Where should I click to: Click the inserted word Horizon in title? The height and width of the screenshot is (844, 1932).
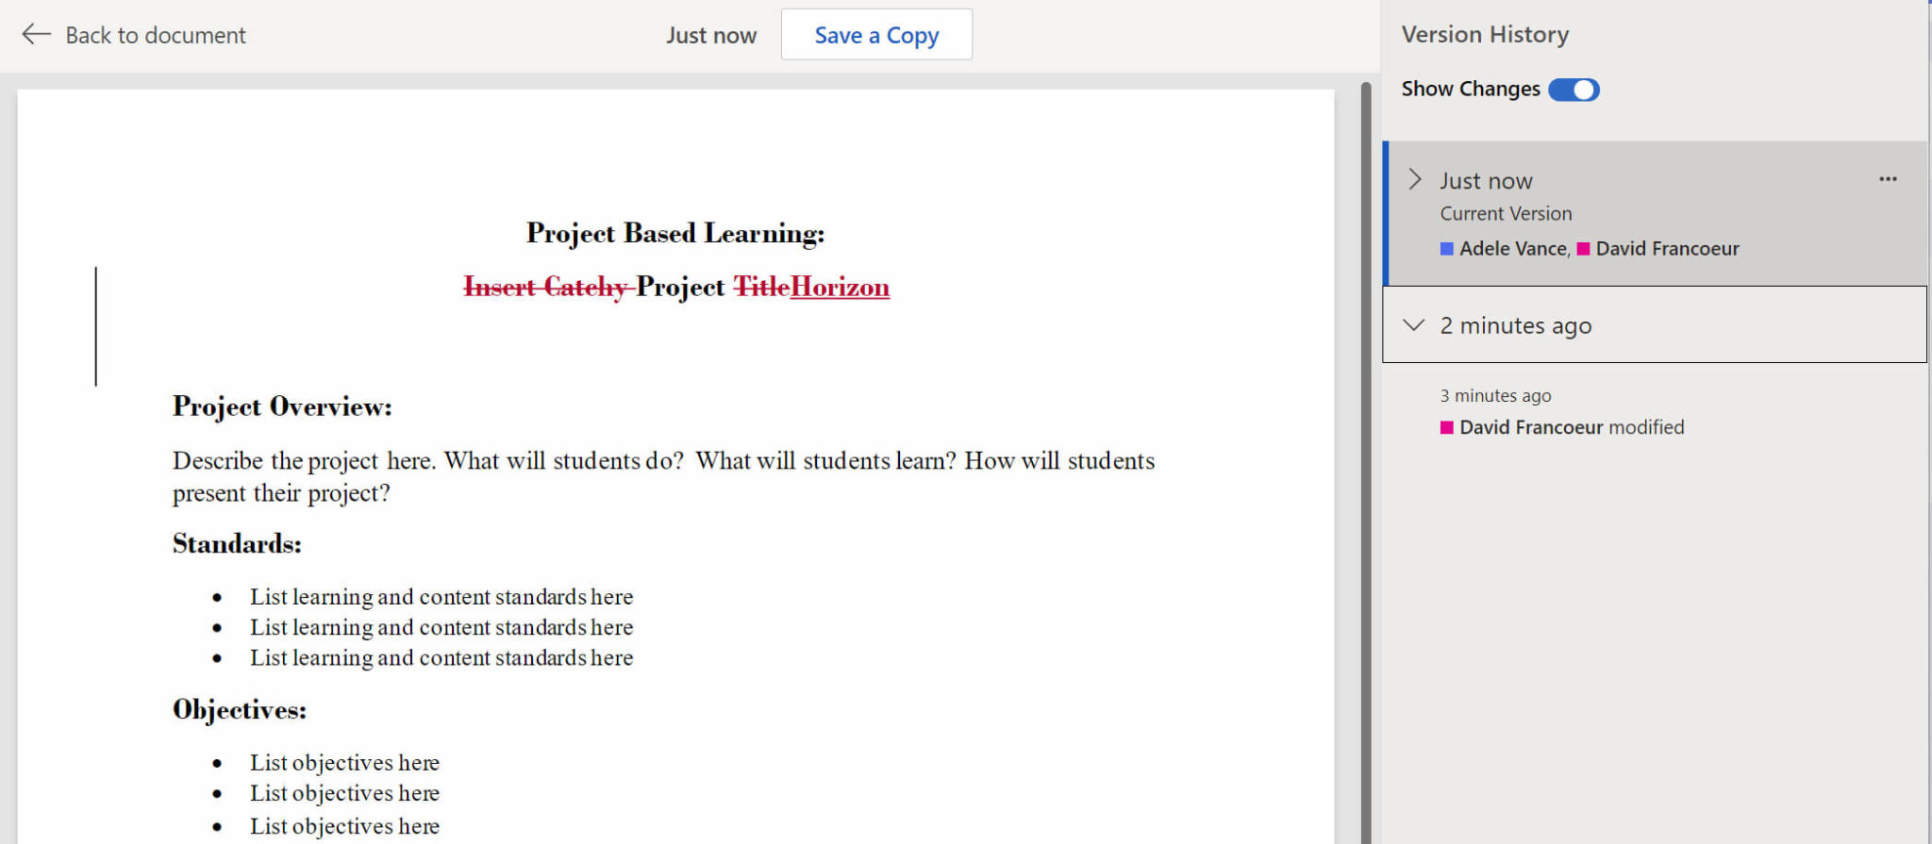pos(840,287)
